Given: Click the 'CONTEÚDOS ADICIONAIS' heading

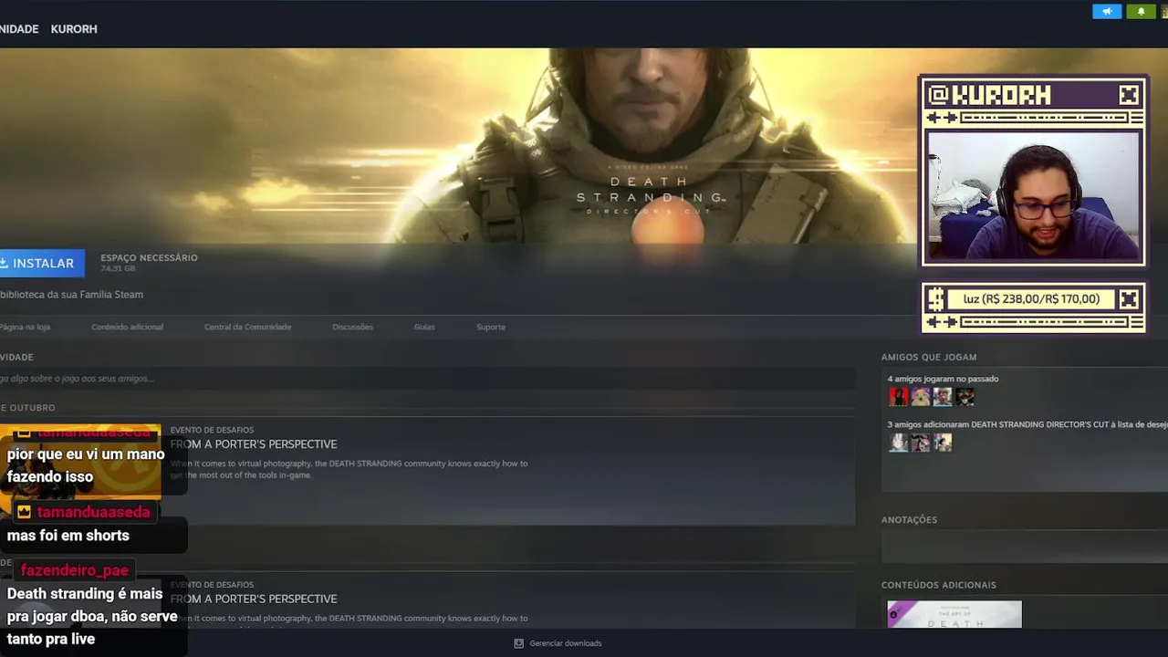Looking at the screenshot, I should pyautogui.click(x=939, y=585).
